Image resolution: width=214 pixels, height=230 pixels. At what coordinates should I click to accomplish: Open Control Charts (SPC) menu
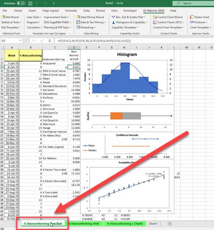coord(169,22)
